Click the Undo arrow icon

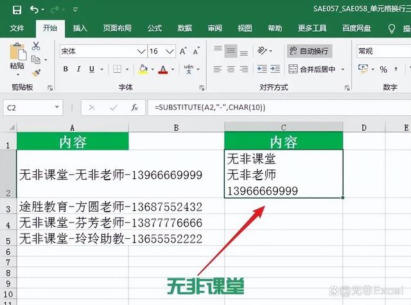(34, 10)
